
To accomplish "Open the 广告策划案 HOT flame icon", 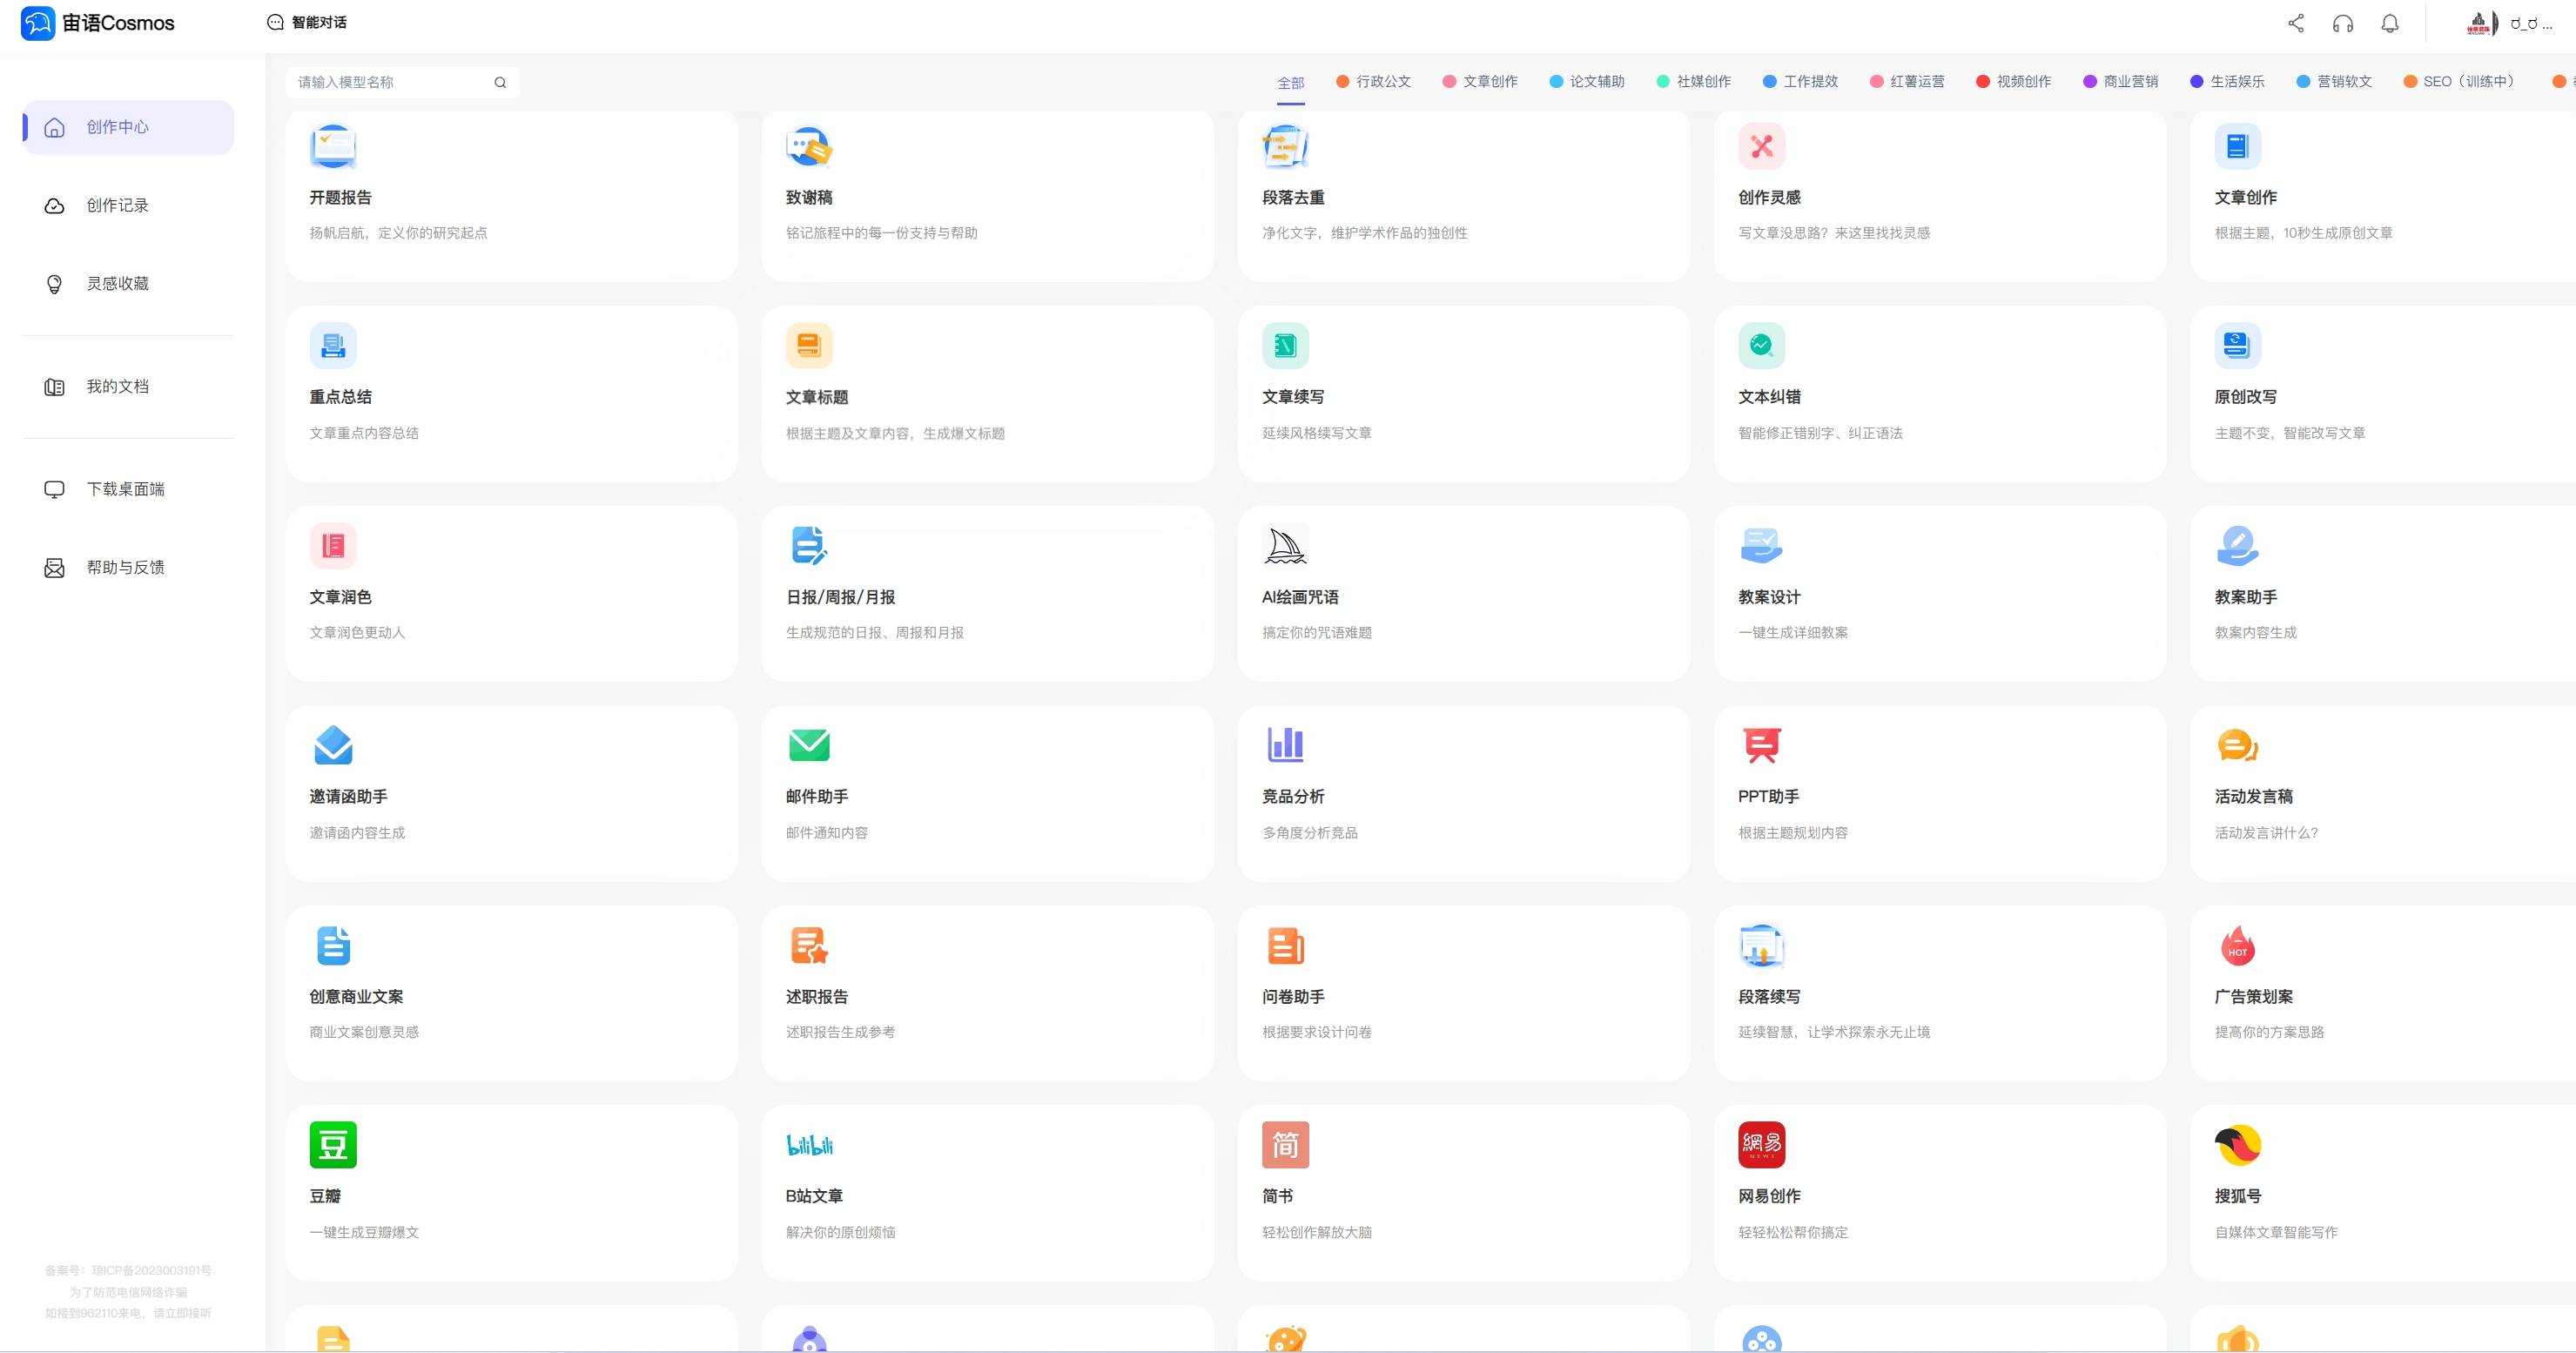I will pos(2237,945).
